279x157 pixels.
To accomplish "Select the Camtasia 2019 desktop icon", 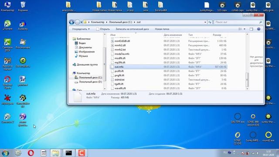I will pos(7,45).
